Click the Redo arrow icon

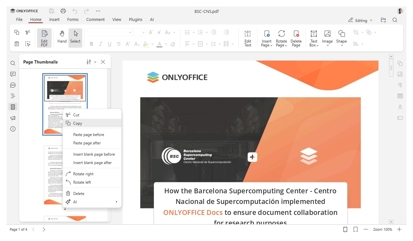click(x=86, y=11)
